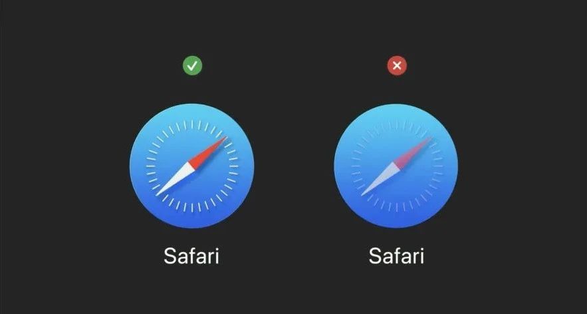Select the pale translucent needle half in washed-out compass
This screenshot has height=314, width=587.
[380, 179]
